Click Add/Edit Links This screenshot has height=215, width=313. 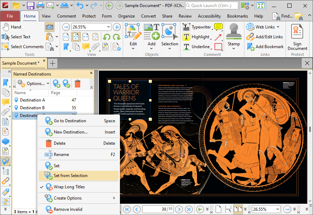[x=264, y=37]
